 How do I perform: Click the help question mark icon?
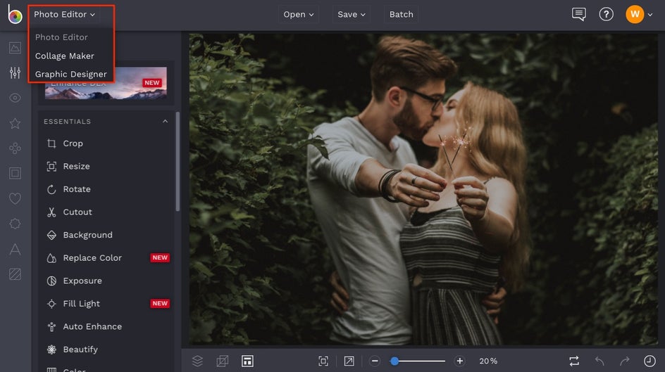point(606,14)
